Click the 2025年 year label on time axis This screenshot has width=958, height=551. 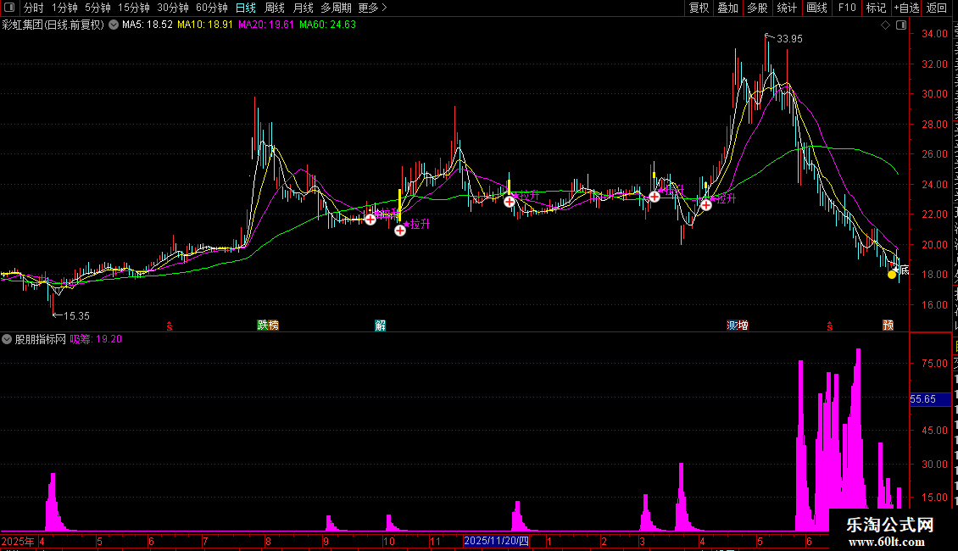18,541
